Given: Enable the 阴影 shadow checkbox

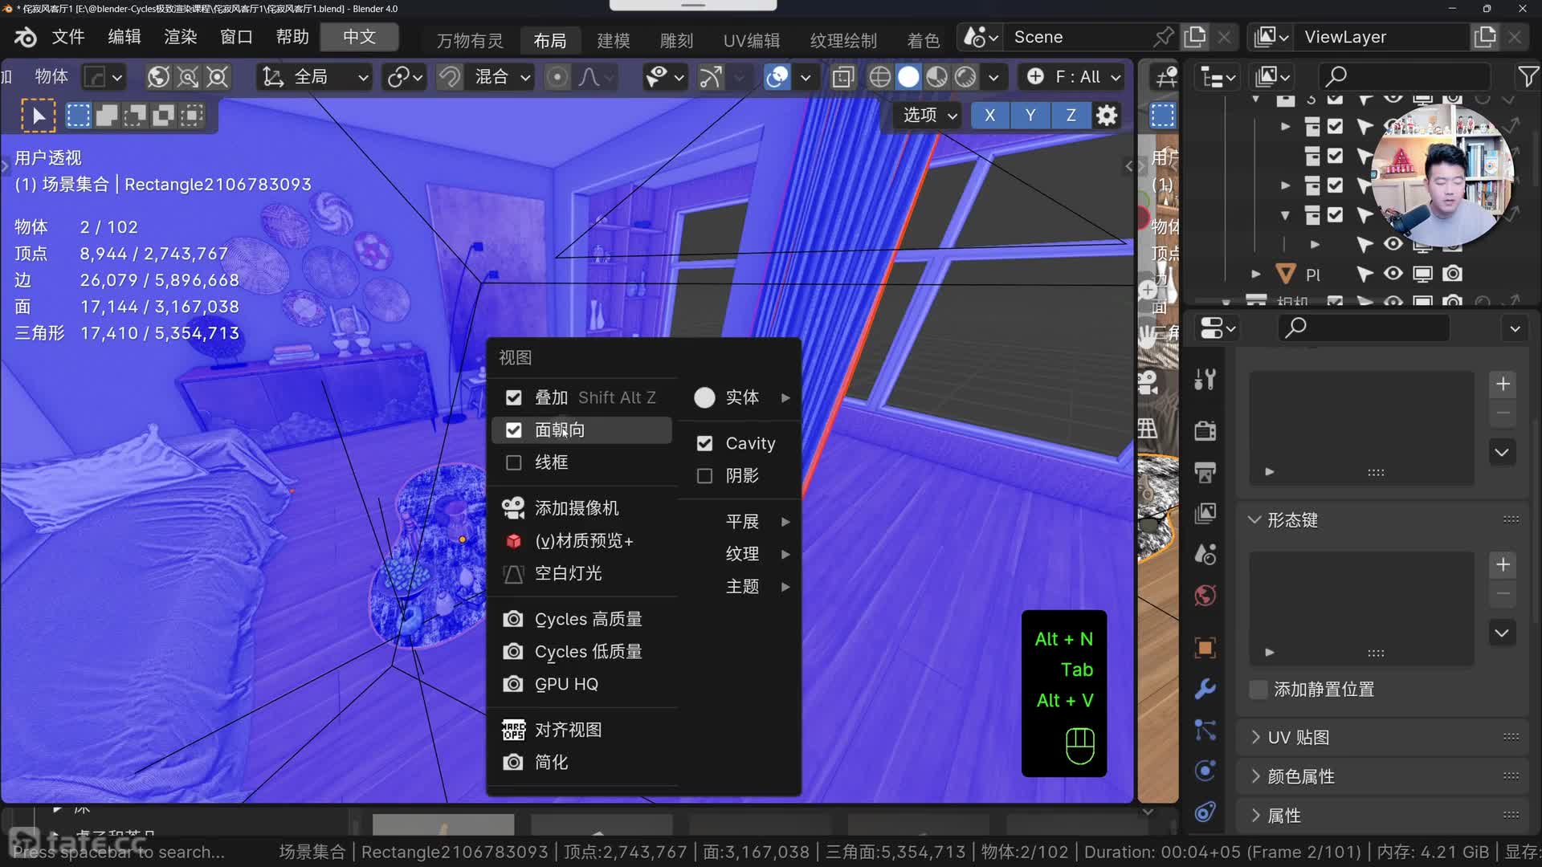Looking at the screenshot, I should coord(704,476).
